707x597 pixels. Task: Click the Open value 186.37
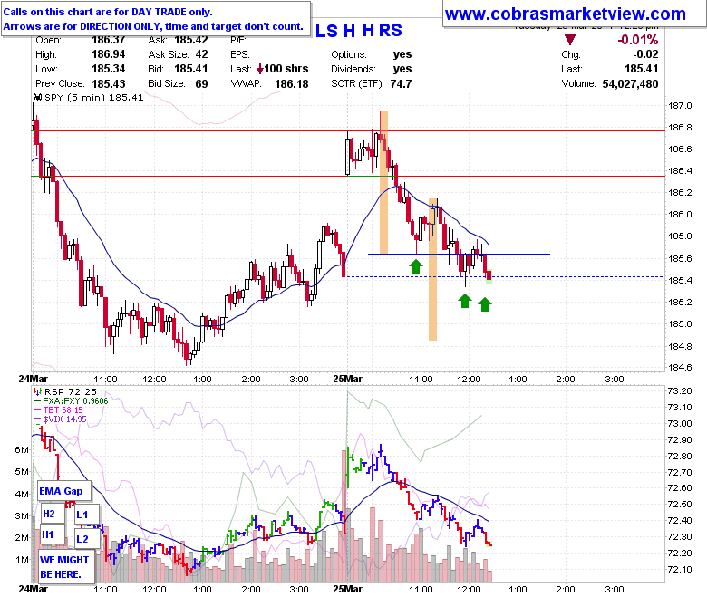point(108,40)
